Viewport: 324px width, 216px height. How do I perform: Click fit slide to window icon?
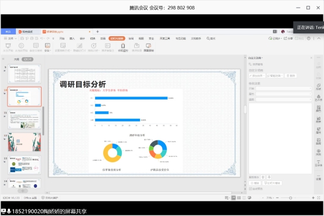pyautogui.click(x=319, y=198)
